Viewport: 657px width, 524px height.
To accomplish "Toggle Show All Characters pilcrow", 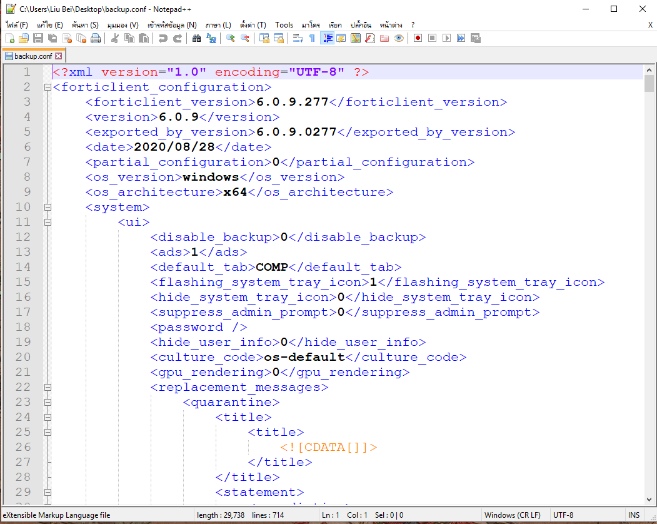I will pyautogui.click(x=312, y=39).
